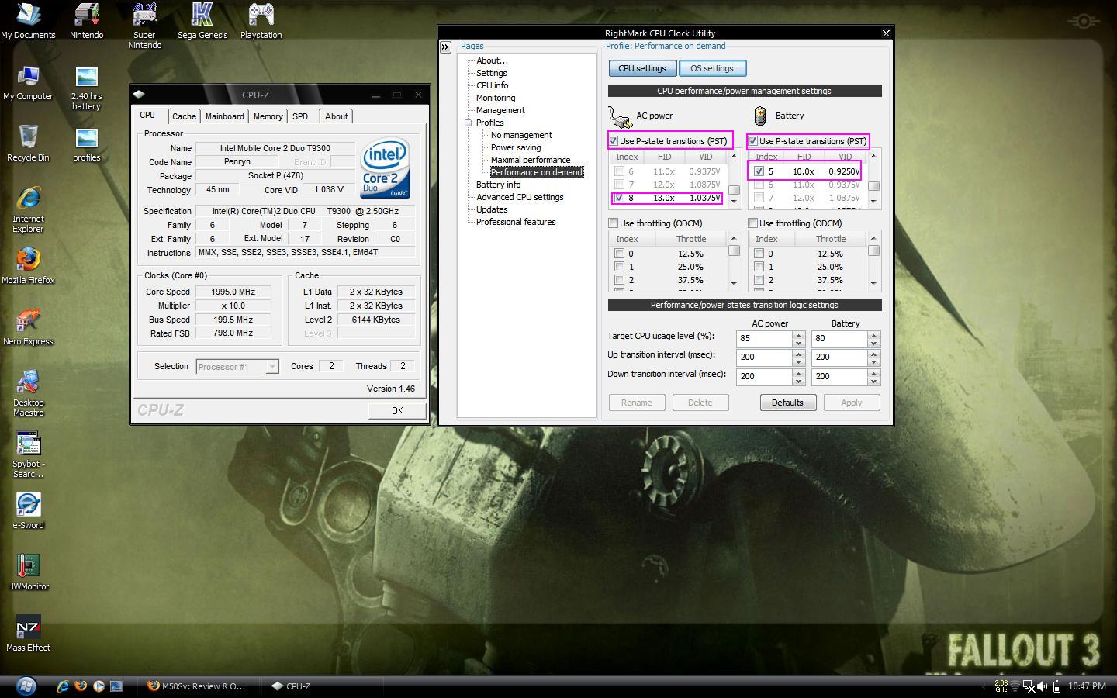The image size is (1117, 698).
Task: Toggle Battery 'Use P-state transitions (PST)'
Action: point(753,141)
